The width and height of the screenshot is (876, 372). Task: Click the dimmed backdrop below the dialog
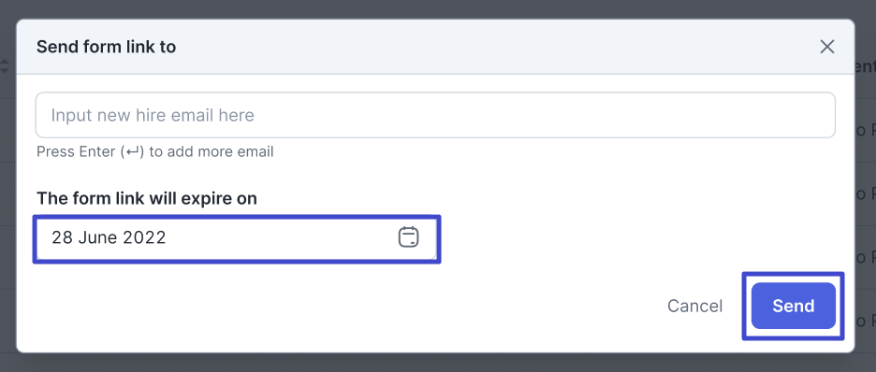point(438,363)
